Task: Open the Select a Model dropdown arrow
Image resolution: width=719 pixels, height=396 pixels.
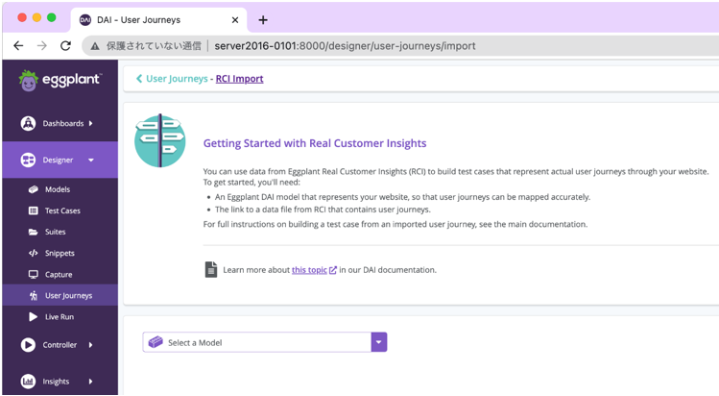Action: 379,342
